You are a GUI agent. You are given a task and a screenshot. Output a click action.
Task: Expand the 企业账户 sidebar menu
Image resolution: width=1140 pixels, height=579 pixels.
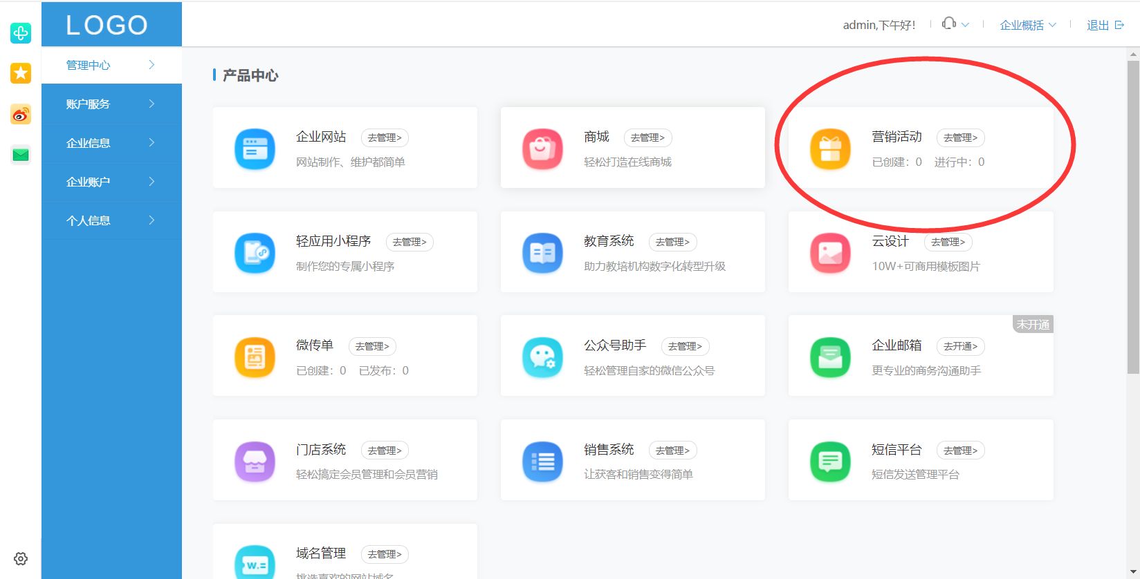click(x=111, y=182)
